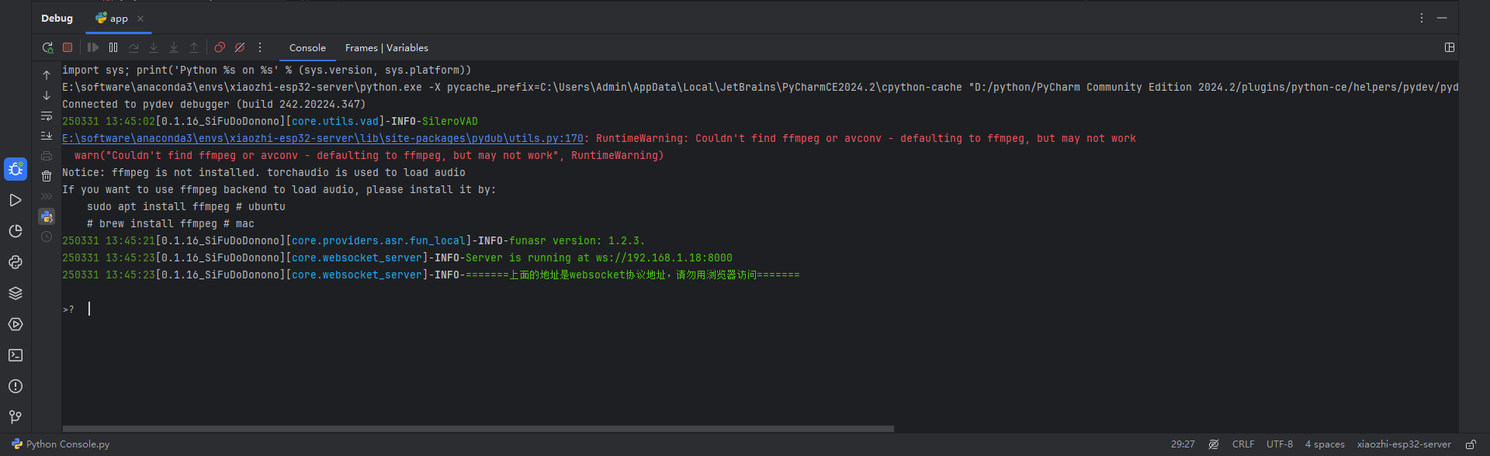Toggle soft-wrap in console output

click(x=47, y=116)
